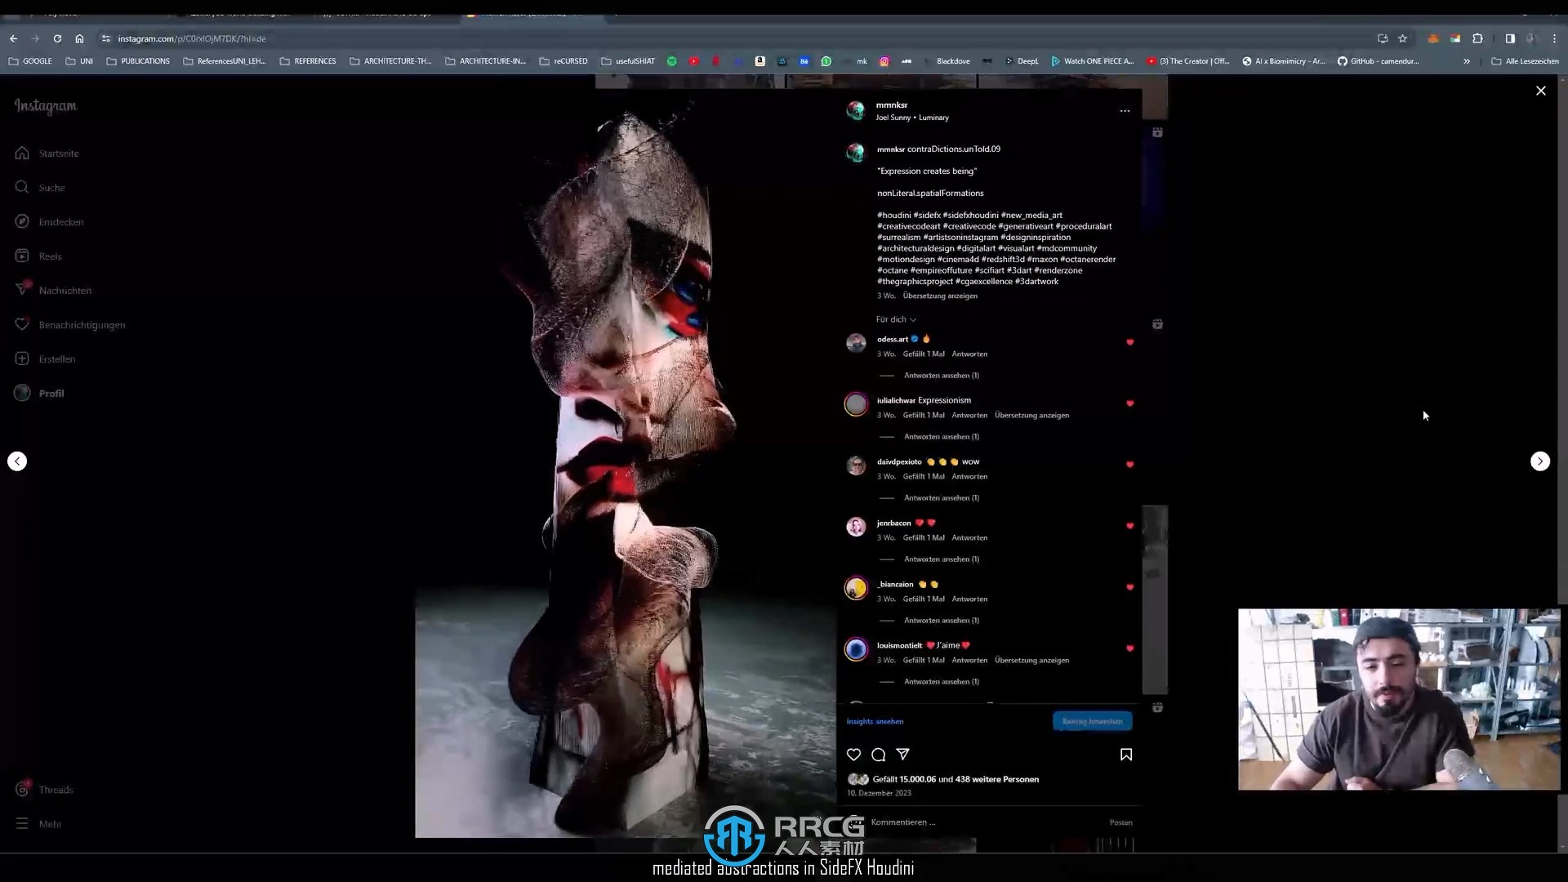Open the browser side panel icon
Viewport: 1568px width, 882px height.
[x=1509, y=38]
